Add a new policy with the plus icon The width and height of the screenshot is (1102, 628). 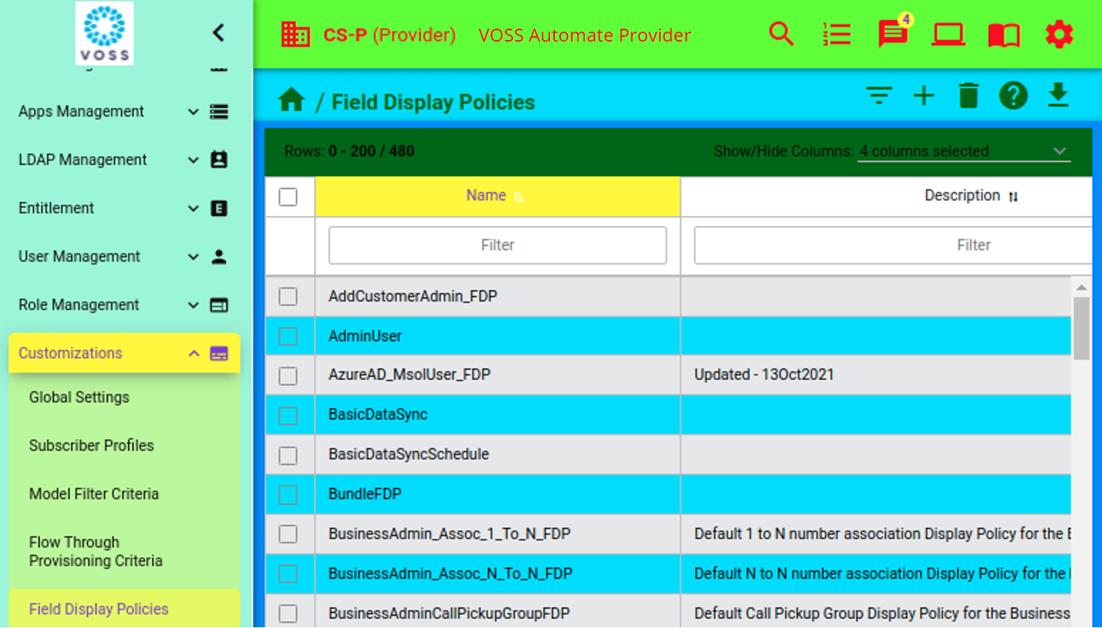coord(924,96)
